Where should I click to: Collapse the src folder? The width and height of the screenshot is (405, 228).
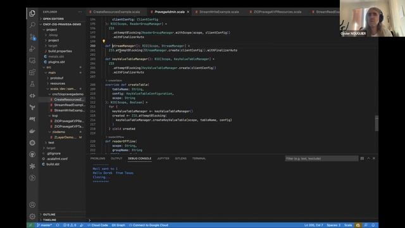tap(49, 67)
